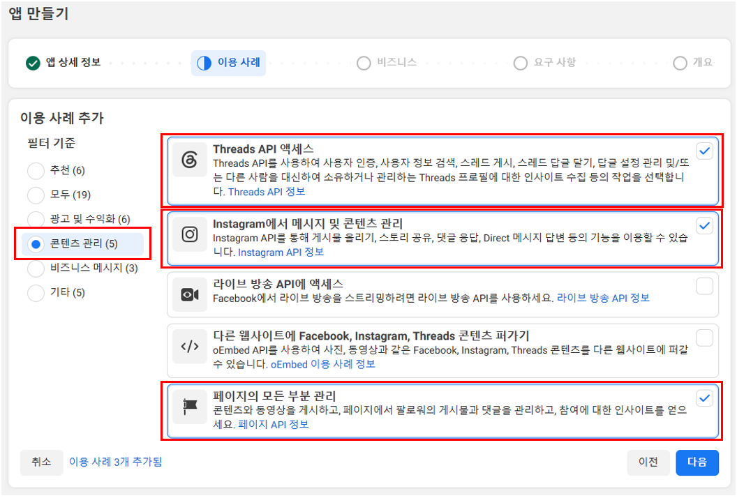The width and height of the screenshot is (737, 498).
Task: Click the Threads logo icon
Action: [189, 160]
